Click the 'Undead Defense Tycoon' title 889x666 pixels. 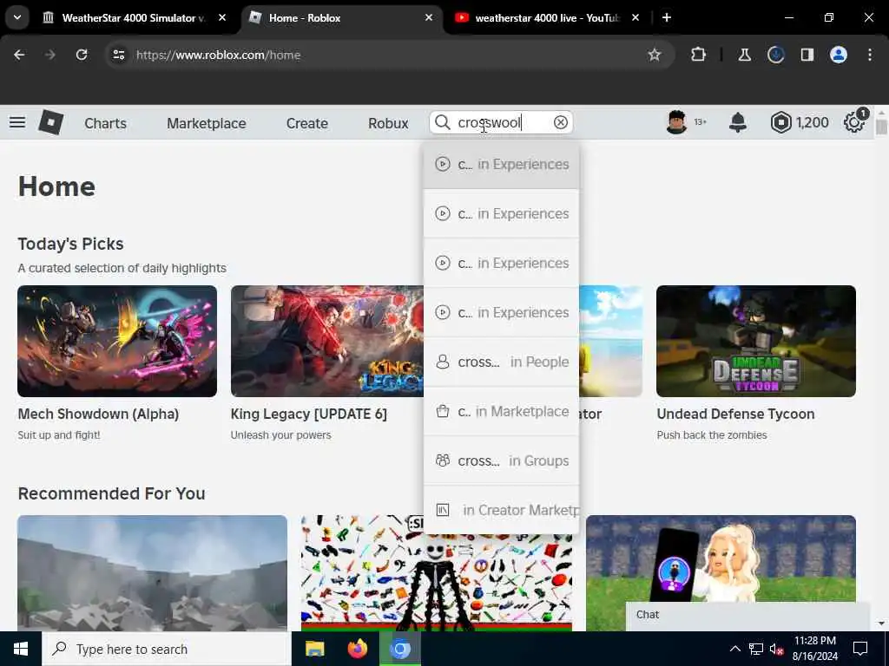tap(735, 414)
